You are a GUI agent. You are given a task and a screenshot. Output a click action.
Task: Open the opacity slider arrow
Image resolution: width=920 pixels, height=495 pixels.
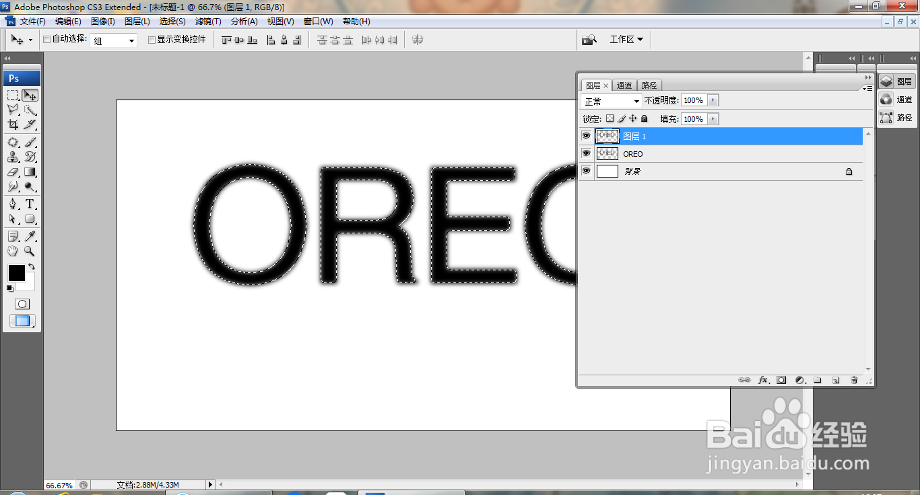pyautogui.click(x=713, y=100)
